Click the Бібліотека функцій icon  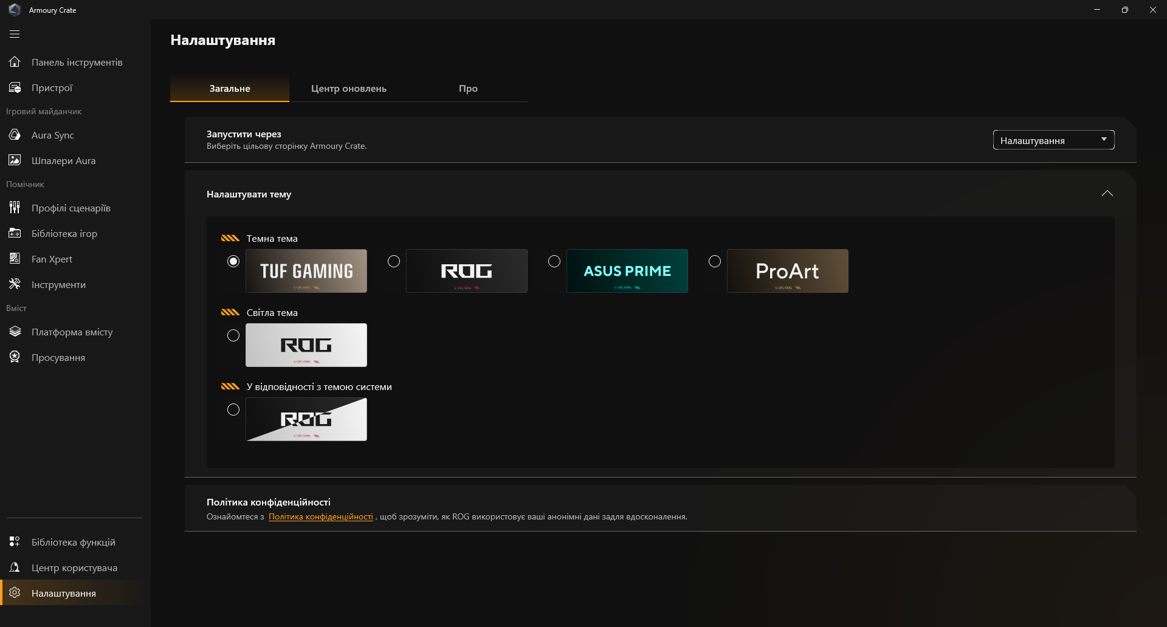click(15, 542)
